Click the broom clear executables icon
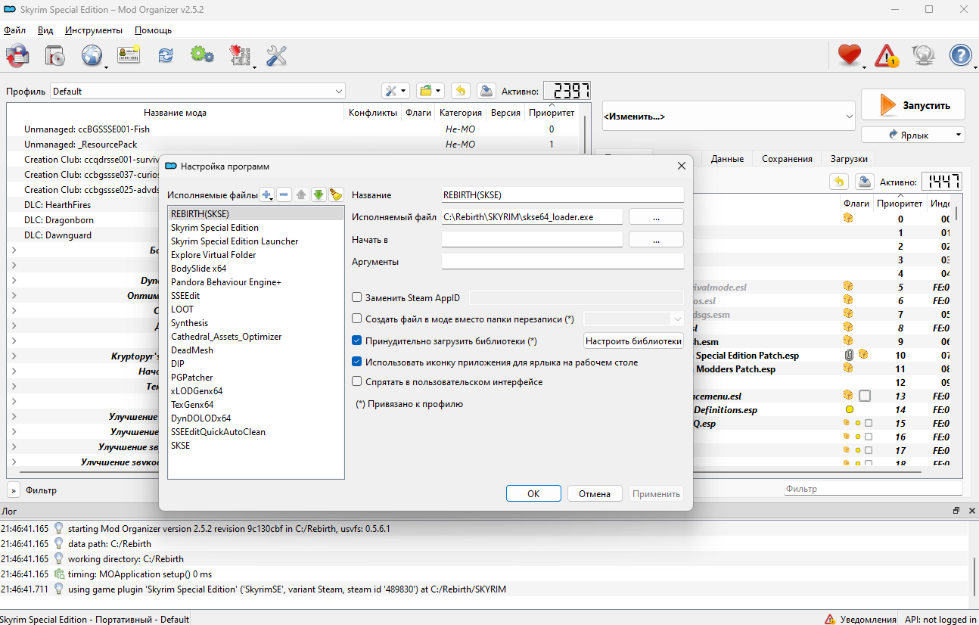979x625 pixels. click(x=336, y=194)
